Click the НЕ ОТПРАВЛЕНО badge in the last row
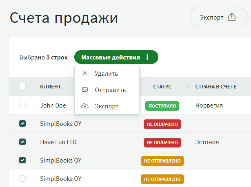 click(x=162, y=179)
